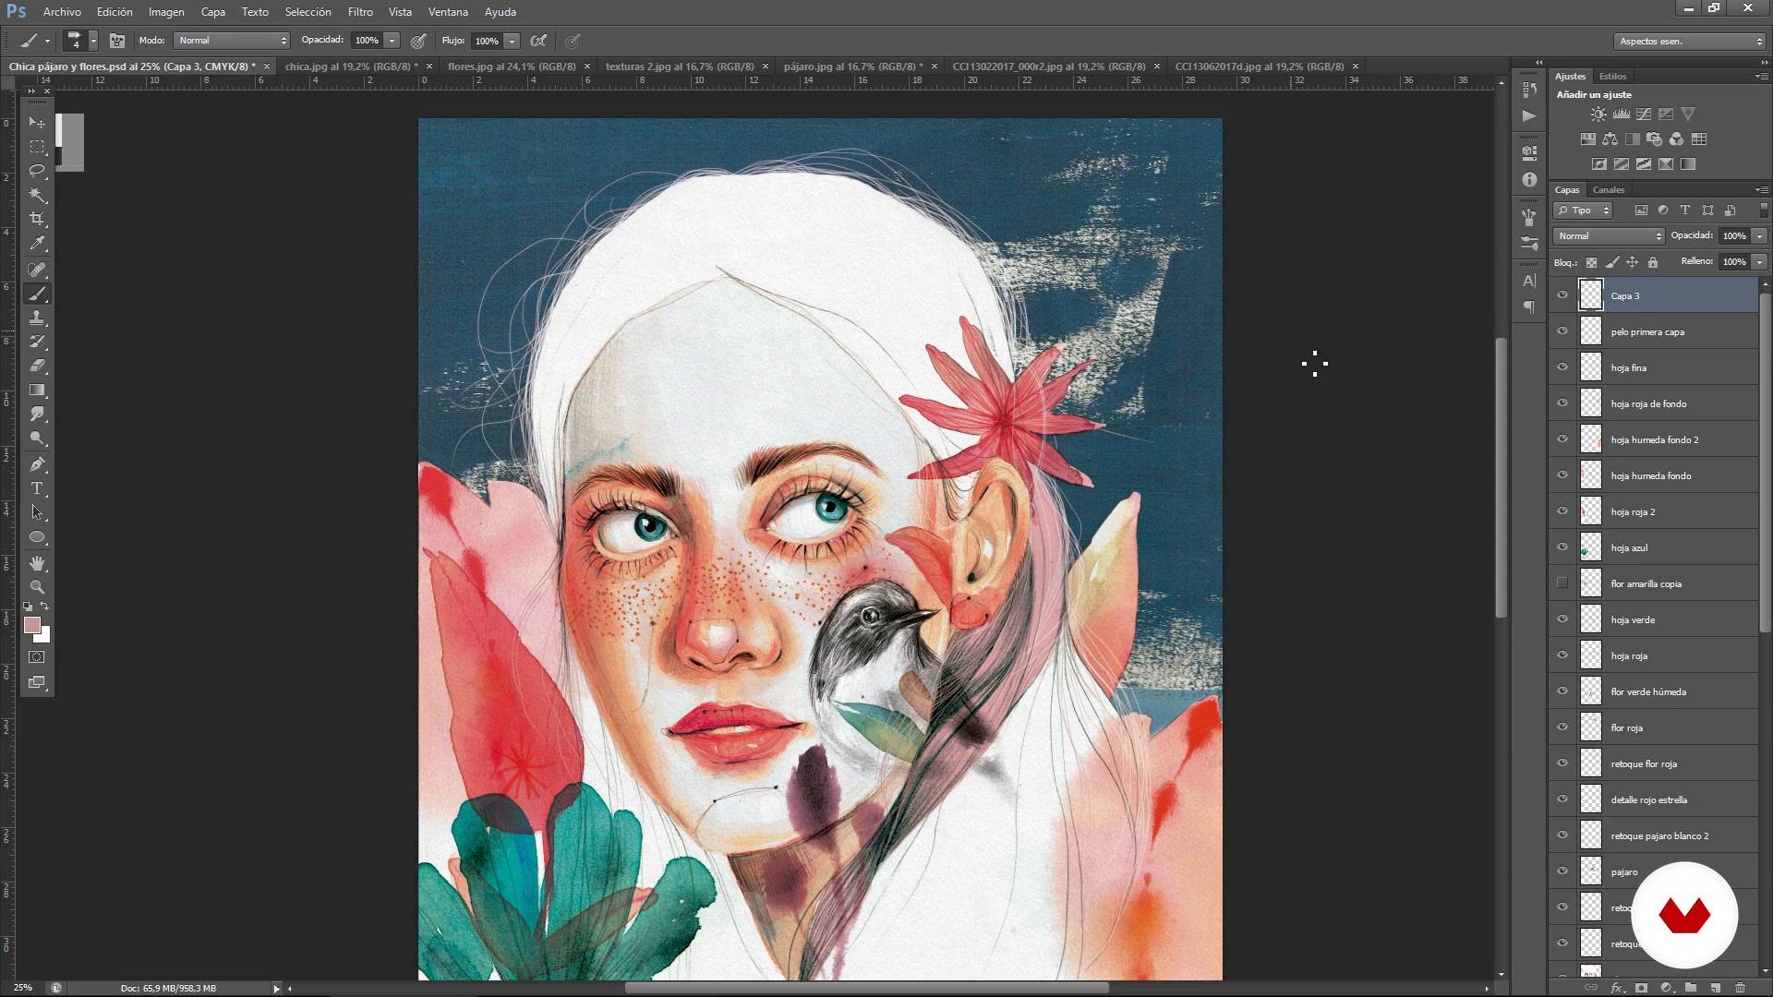
Task: Select the Eraser tool
Action: [37, 366]
